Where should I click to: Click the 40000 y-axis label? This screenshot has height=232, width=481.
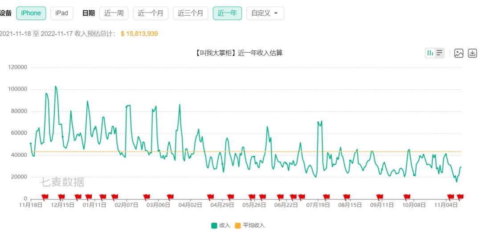(19, 155)
